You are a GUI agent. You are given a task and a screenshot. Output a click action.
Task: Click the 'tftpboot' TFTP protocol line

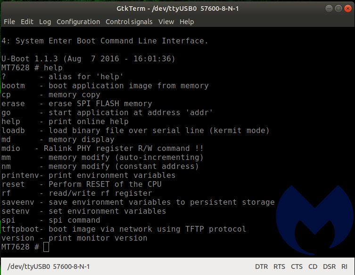click(x=124, y=229)
